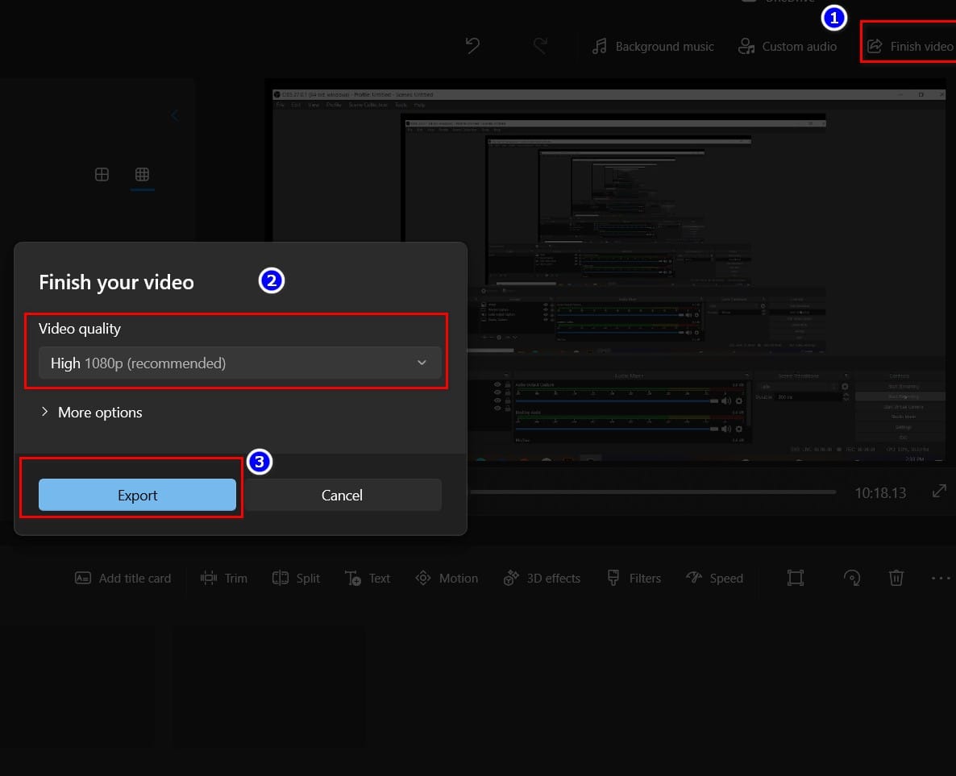Switch library to medium grid view

click(102, 174)
